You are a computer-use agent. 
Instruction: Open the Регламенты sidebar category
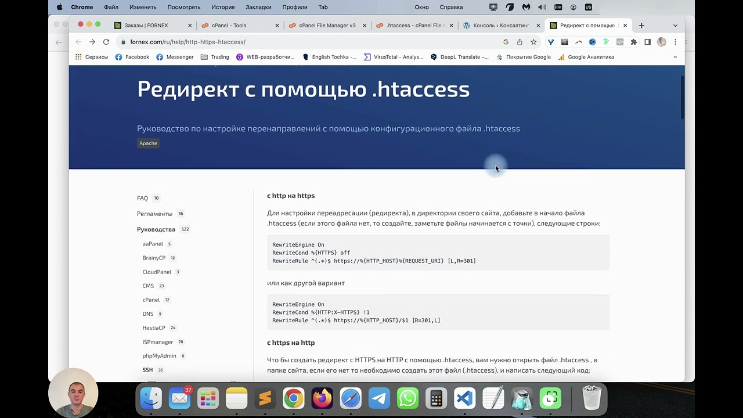[x=154, y=214]
